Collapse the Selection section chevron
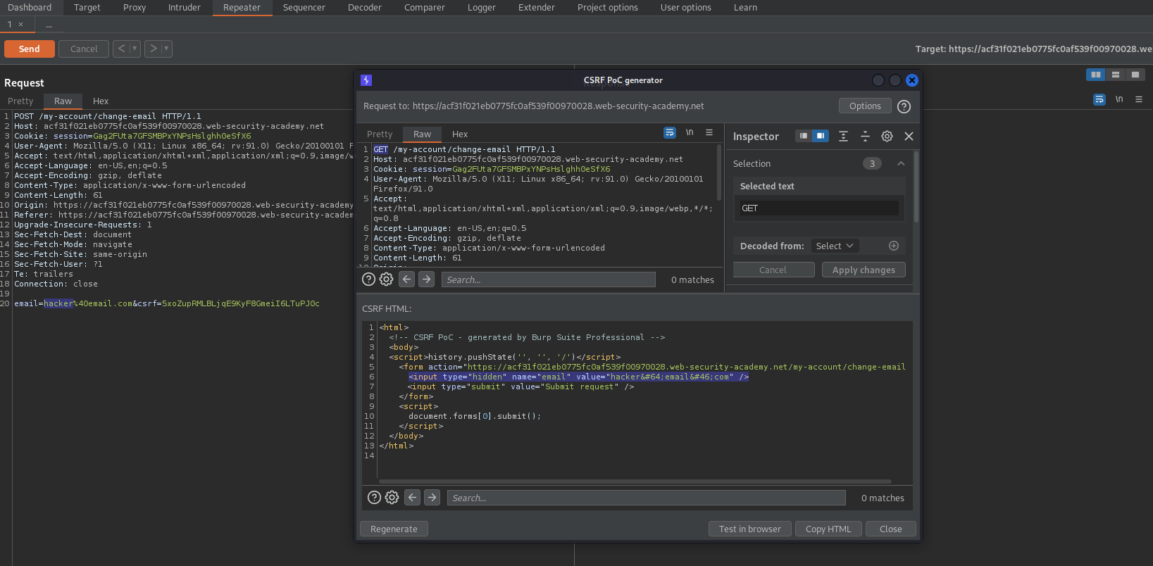Image resolution: width=1153 pixels, height=566 pixels. [x=901, y=163]
